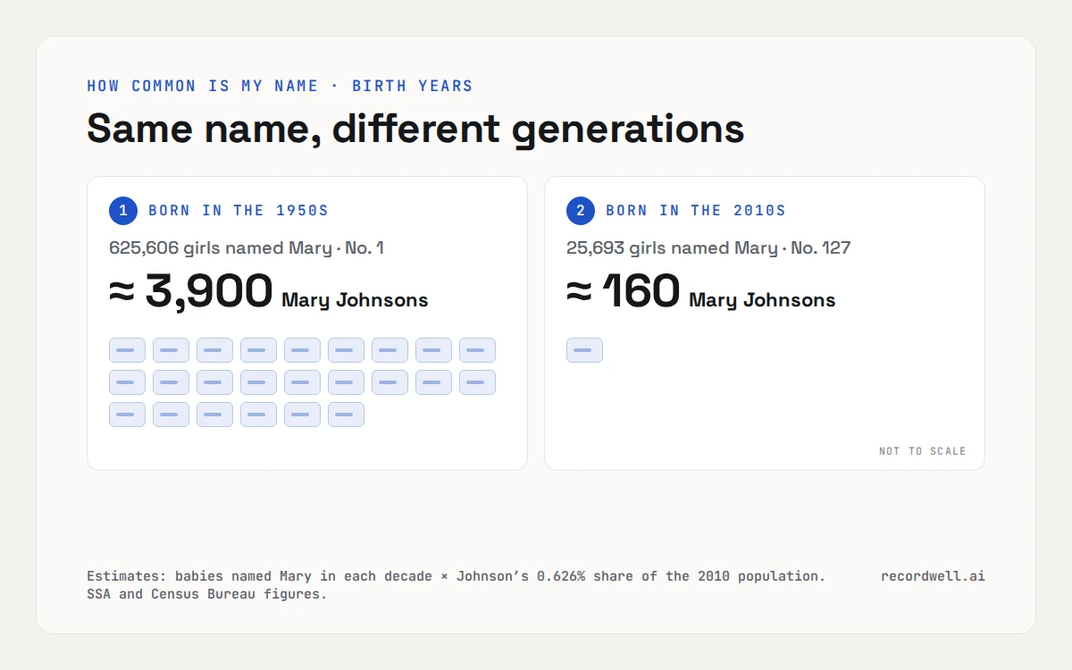The height and width of the screenshot is (670, 1072).
Task: Click the '≈ 160' figure
Action: 624,290
